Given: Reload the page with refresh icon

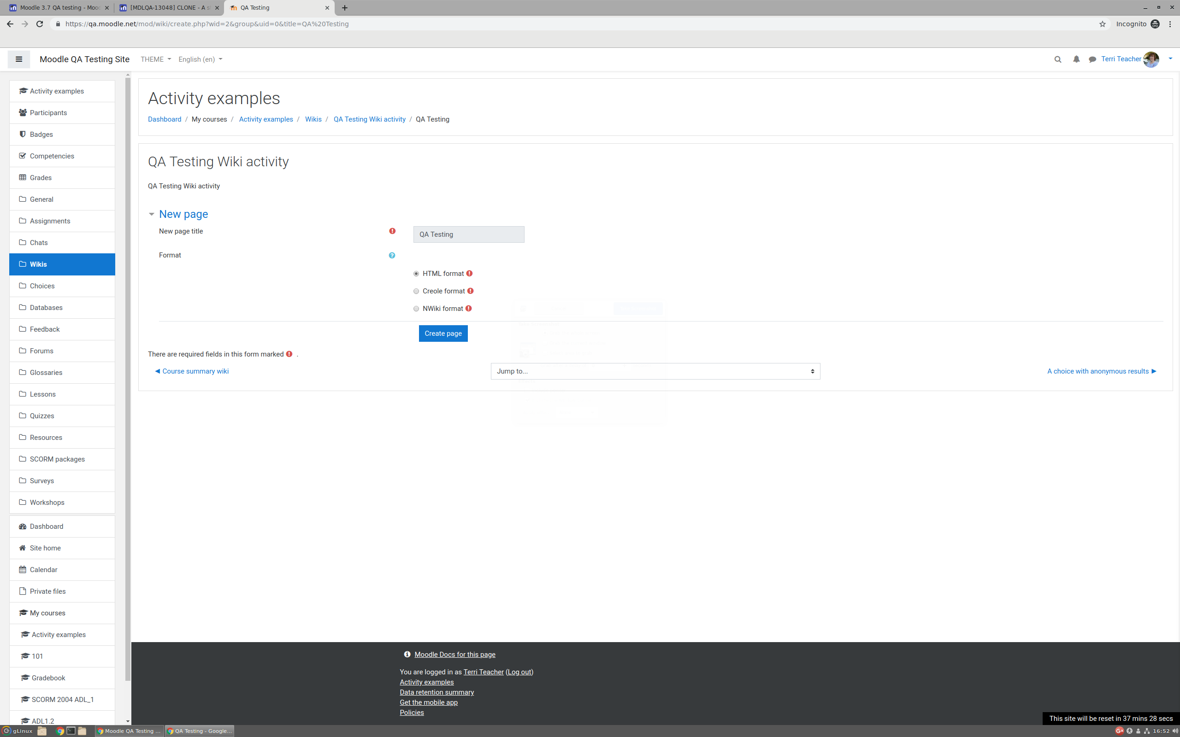Looking at the screenshot, I should (x=40, y=24).
